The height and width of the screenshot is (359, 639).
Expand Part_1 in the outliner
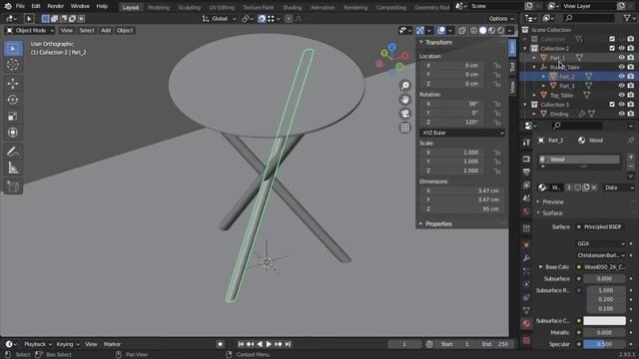534,58
